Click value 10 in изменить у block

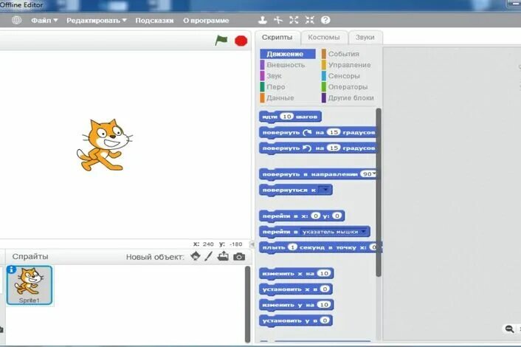point(324,304)
